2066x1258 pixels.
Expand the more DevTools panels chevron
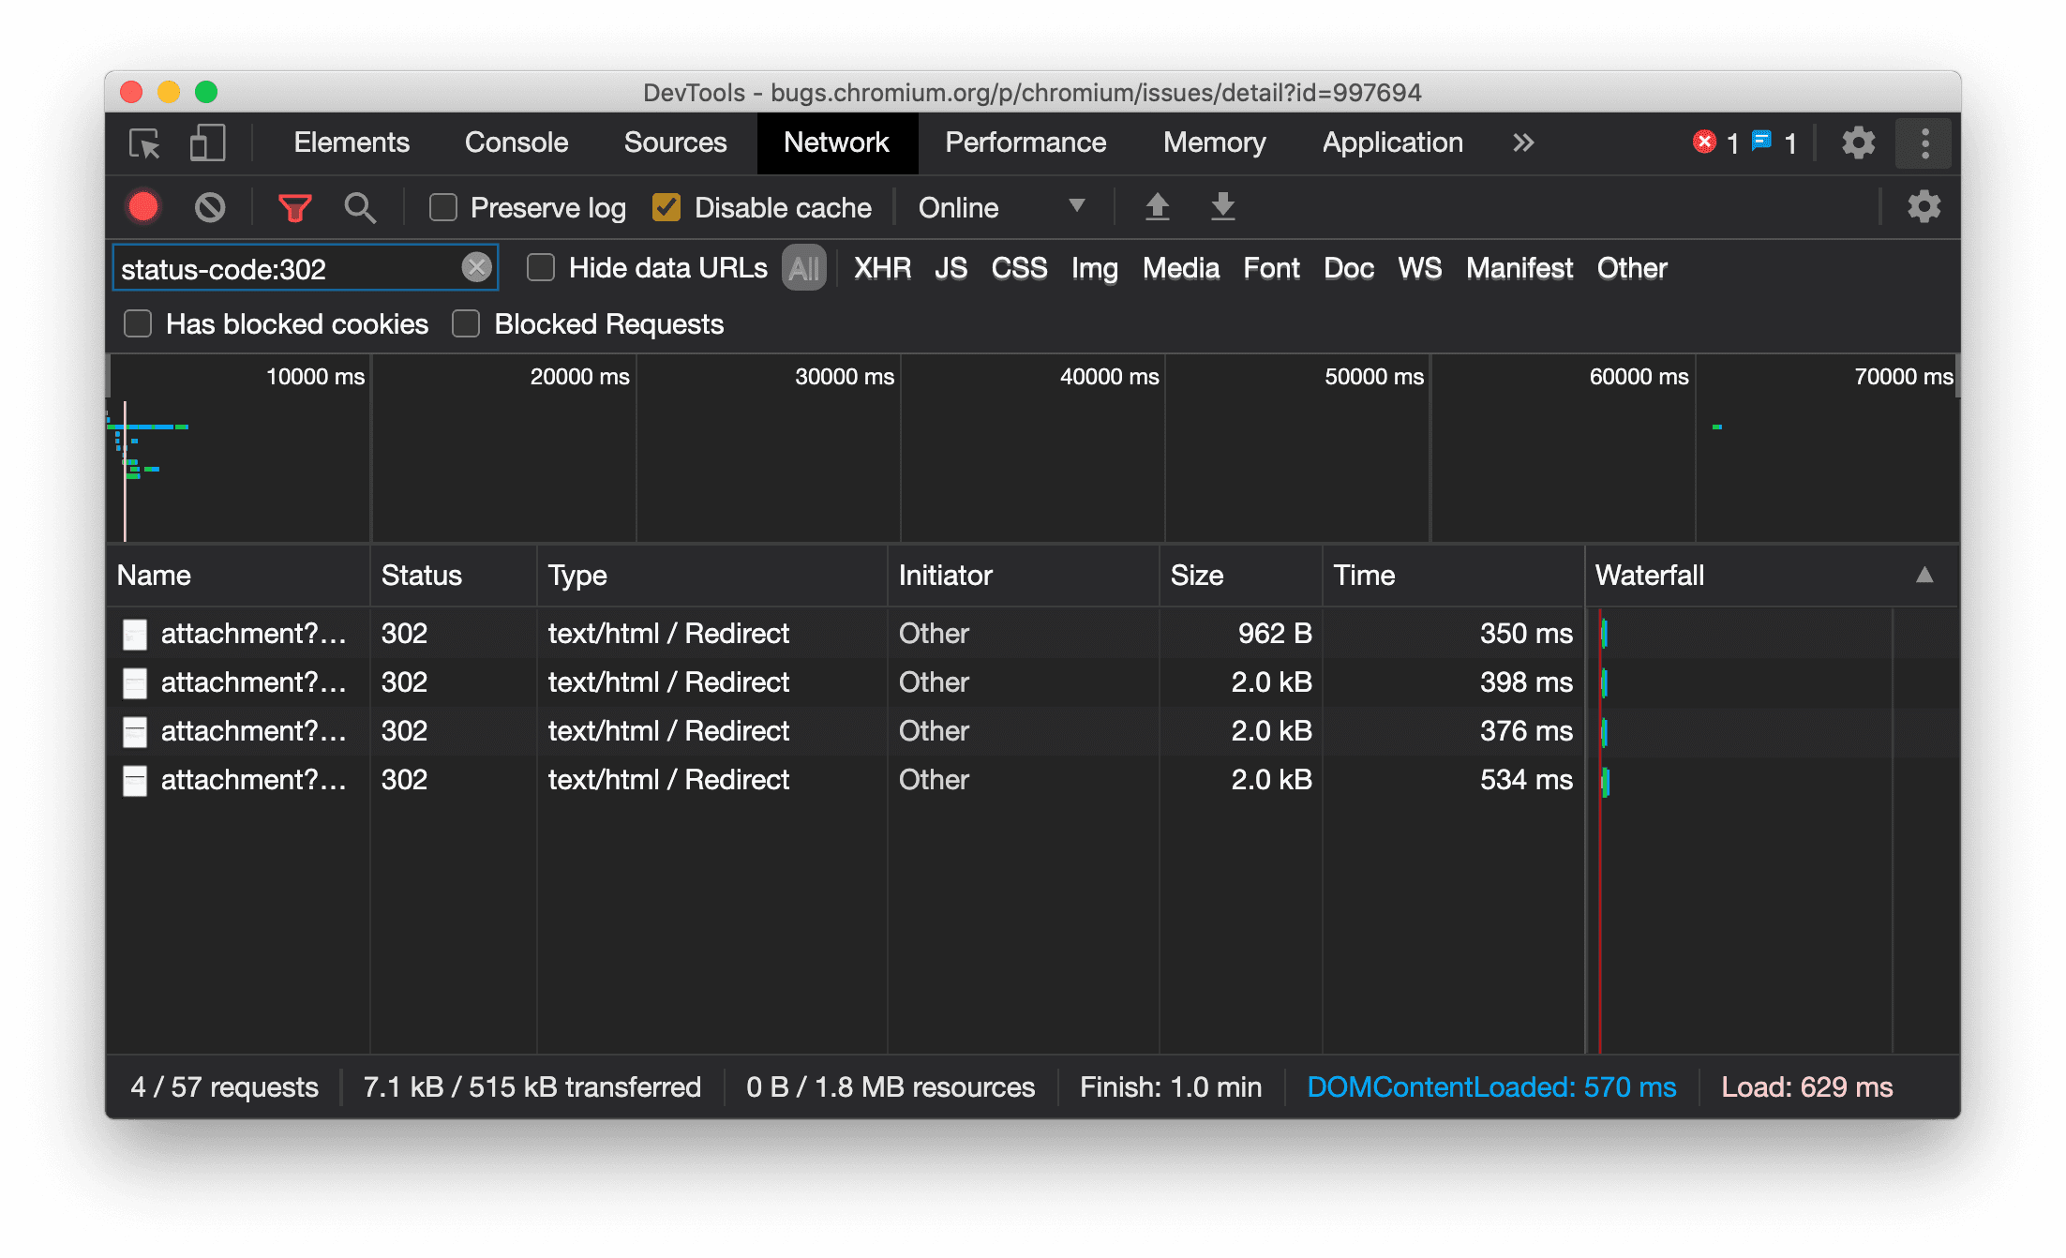[x=1521, y=143]
